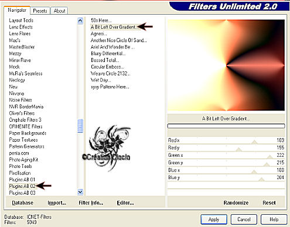Select Pattern Generators category
This screenshot has width=290, height=227.
tap(26, 146)
